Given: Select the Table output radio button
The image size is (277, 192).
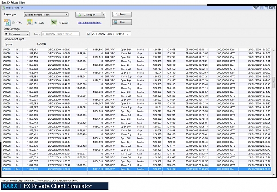Looking at the screenshot, I should click(36, 23).
